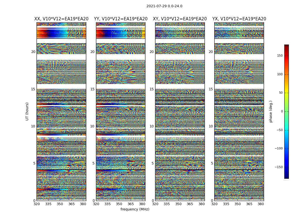Click the YX phase waterfall plot
Screen dimensions: 293x223
click(x=239, y=111)
